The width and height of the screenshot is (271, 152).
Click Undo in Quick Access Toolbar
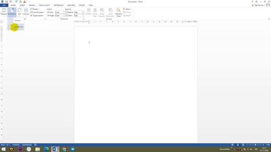(x=11, y=2)
